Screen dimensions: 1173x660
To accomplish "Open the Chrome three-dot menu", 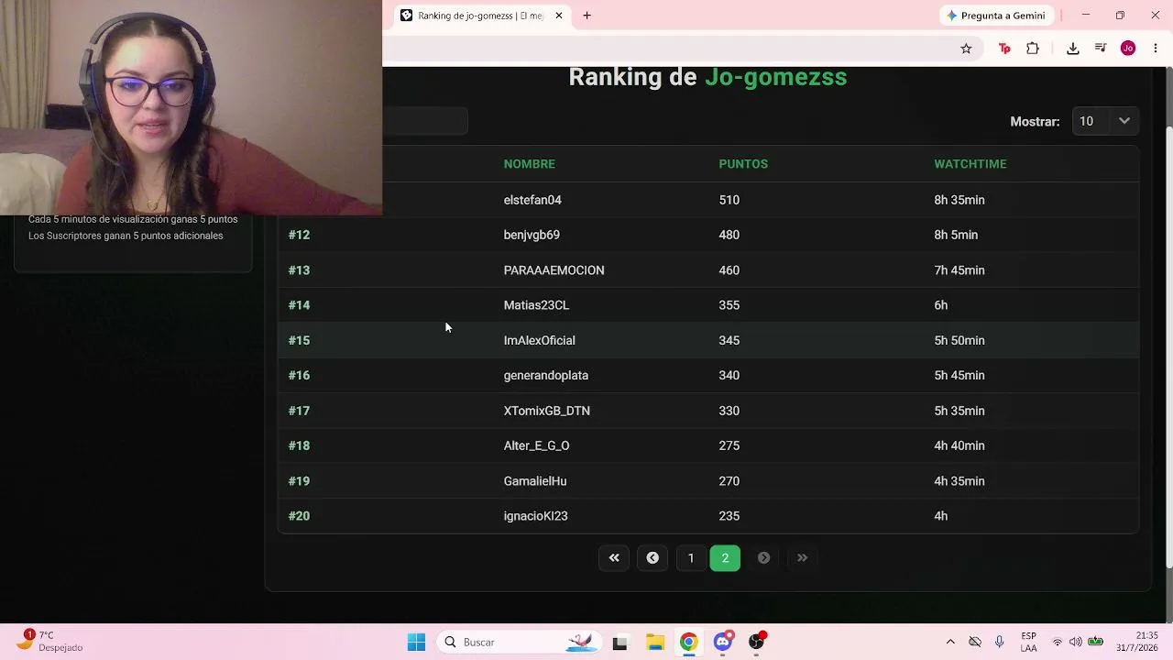I will click(x=1156, y=49).
